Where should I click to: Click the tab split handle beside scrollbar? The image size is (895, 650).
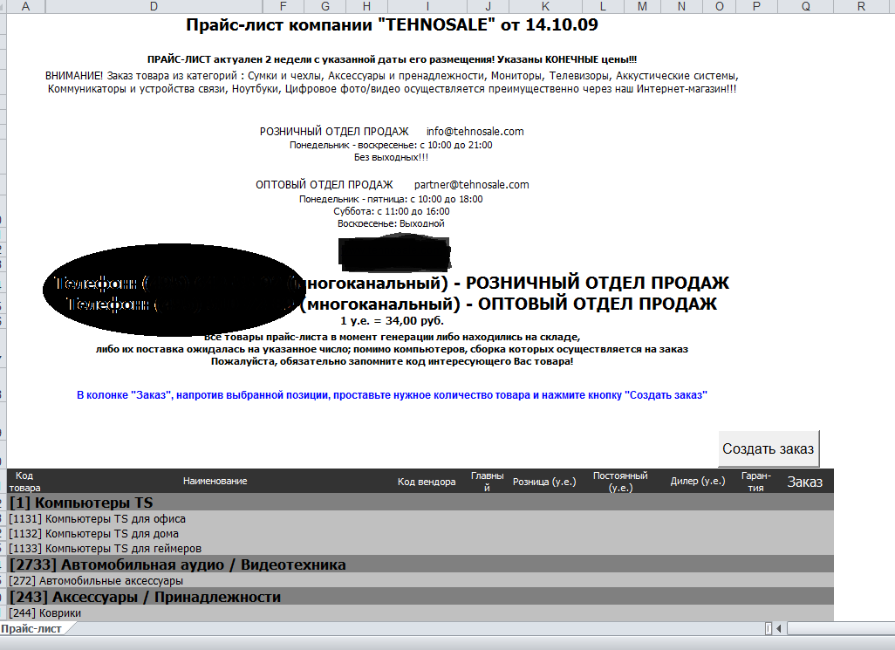tap(768, 628)
